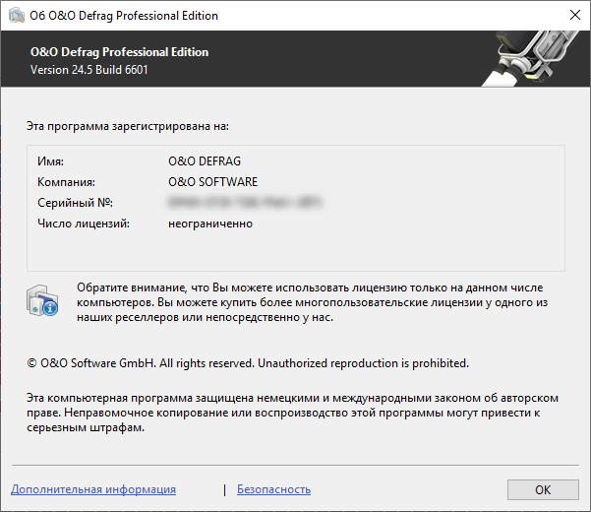This screenshot has height=512, width=591.
Task: Open the Безопасность link
Action: coord(273,489)
